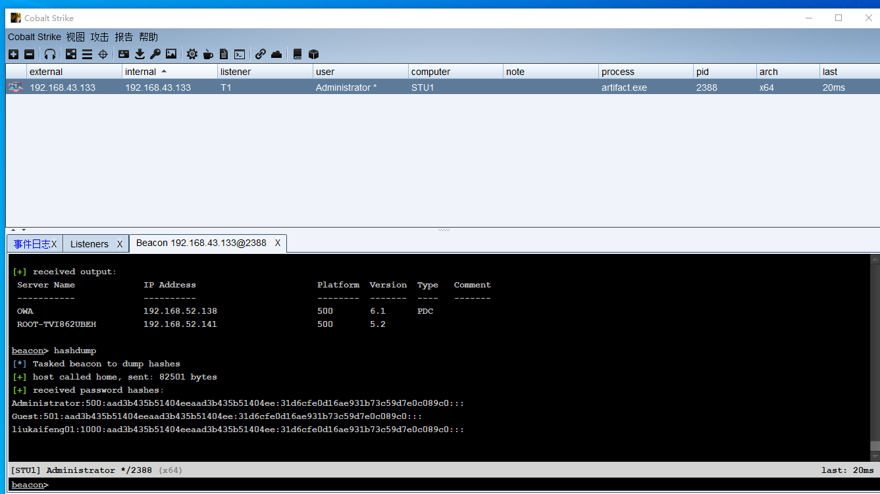Click the ROOT-TVI862UBEH server name
The width and height of the screenshot is (880, 494).
tap(57, 324)
